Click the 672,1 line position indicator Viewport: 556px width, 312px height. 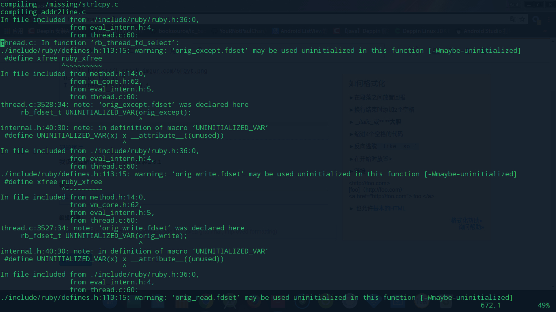[x=490, y=305]
